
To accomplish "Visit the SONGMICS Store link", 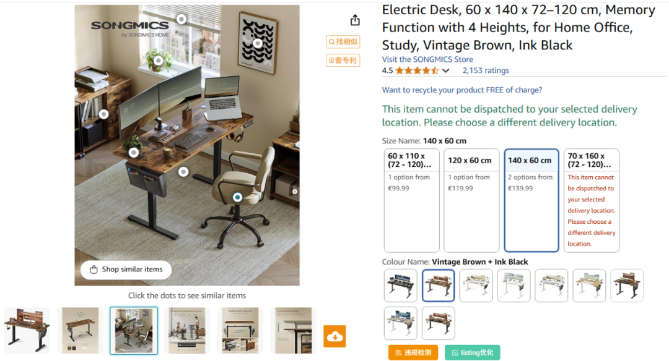I will tap(427, 59).
